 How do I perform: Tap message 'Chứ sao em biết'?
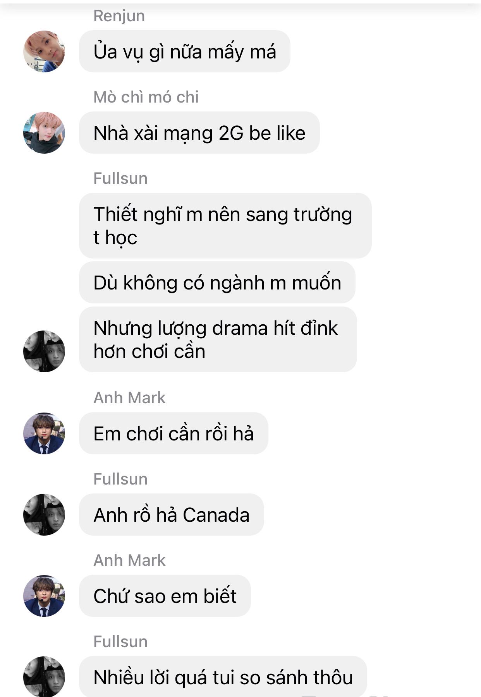click(x=165, y=596)
